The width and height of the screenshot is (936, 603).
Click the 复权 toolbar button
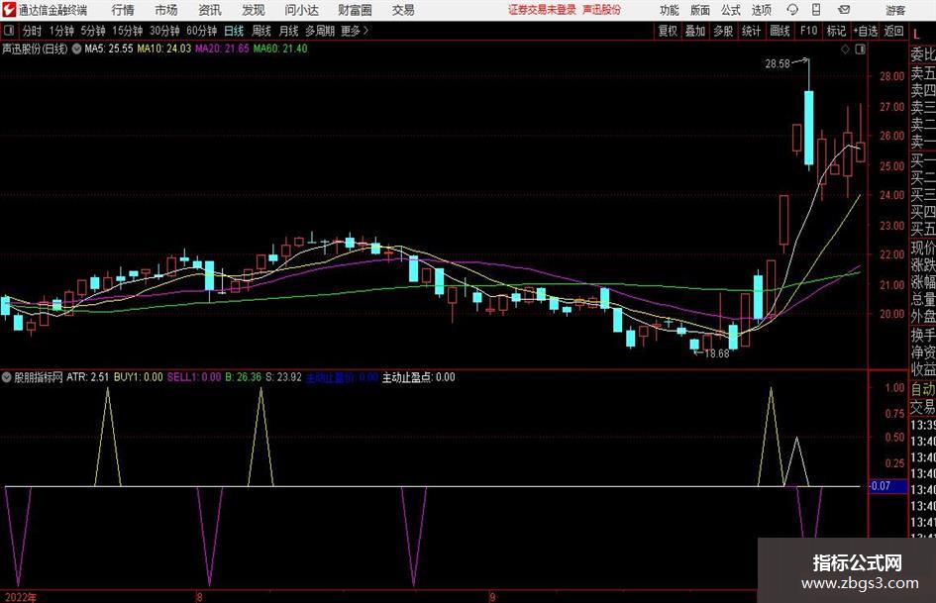pos(668,31)
